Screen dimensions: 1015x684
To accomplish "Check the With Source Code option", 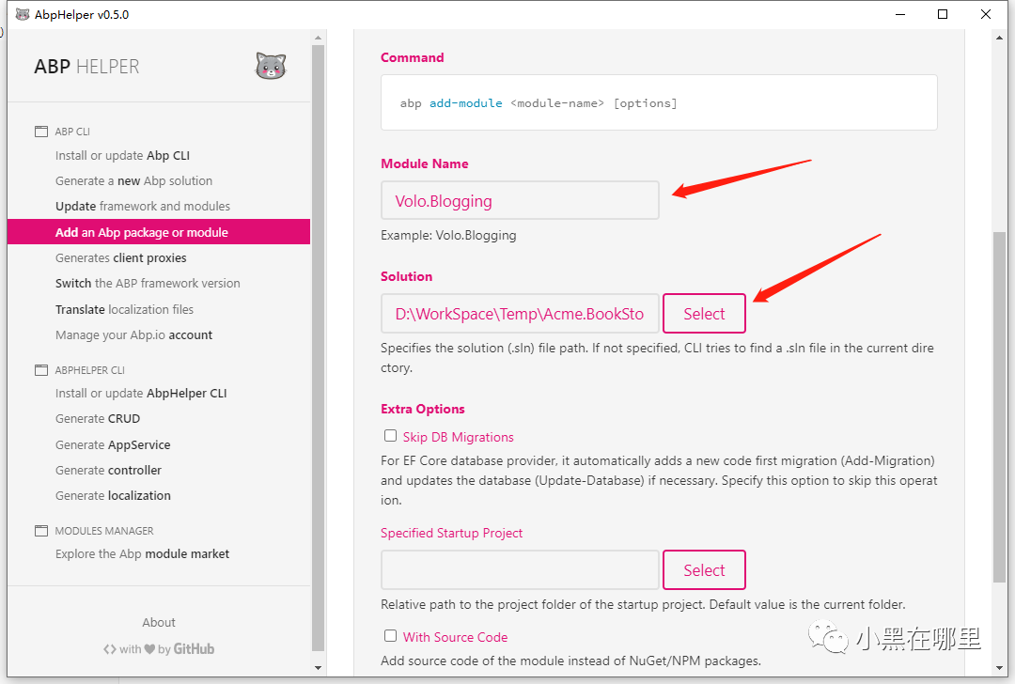I will 390,635.
